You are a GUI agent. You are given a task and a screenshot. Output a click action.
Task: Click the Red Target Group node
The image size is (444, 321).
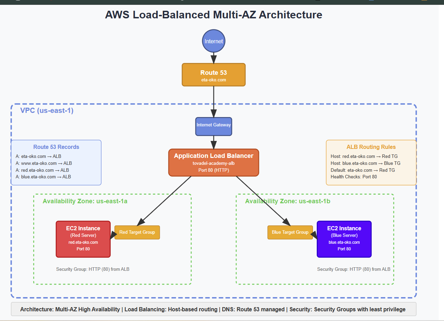(137, 232)
